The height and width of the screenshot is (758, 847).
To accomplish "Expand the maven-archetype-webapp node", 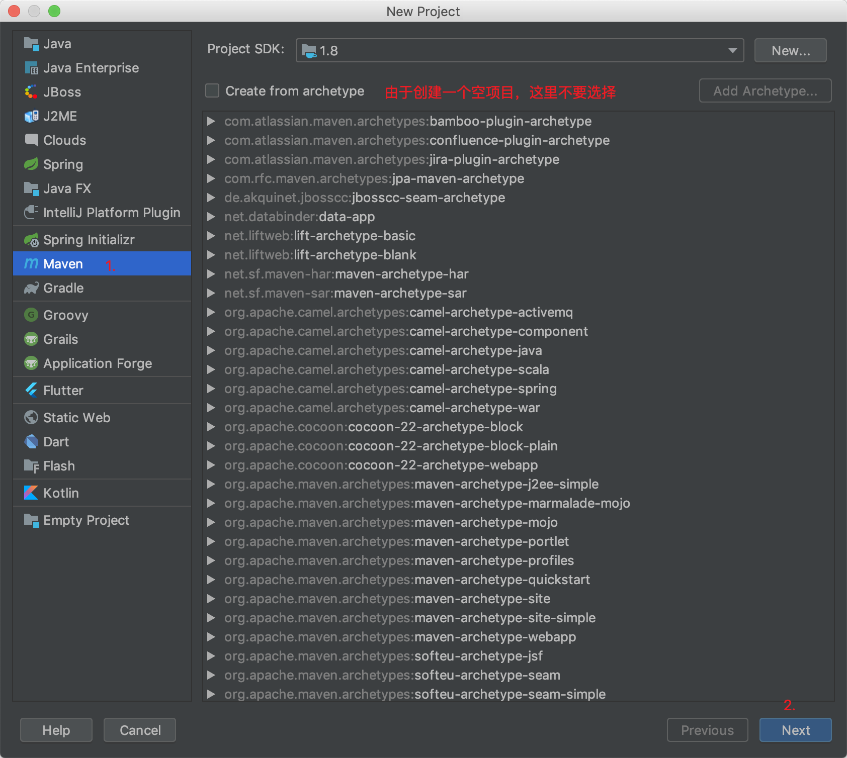I will tap(212, 637).
